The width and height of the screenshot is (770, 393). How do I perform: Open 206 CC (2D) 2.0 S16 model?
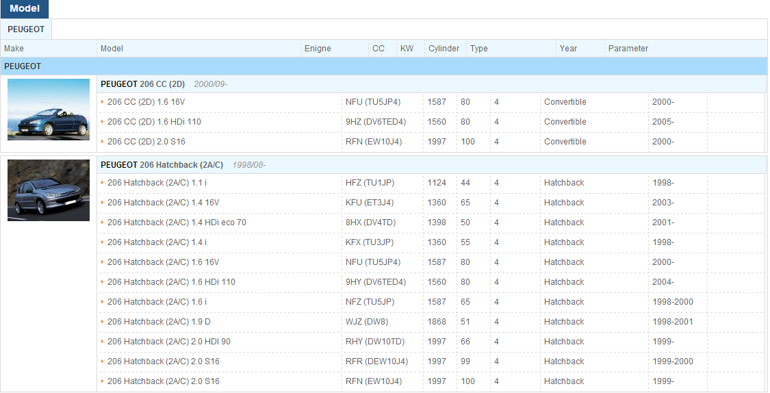click(146, 142)
